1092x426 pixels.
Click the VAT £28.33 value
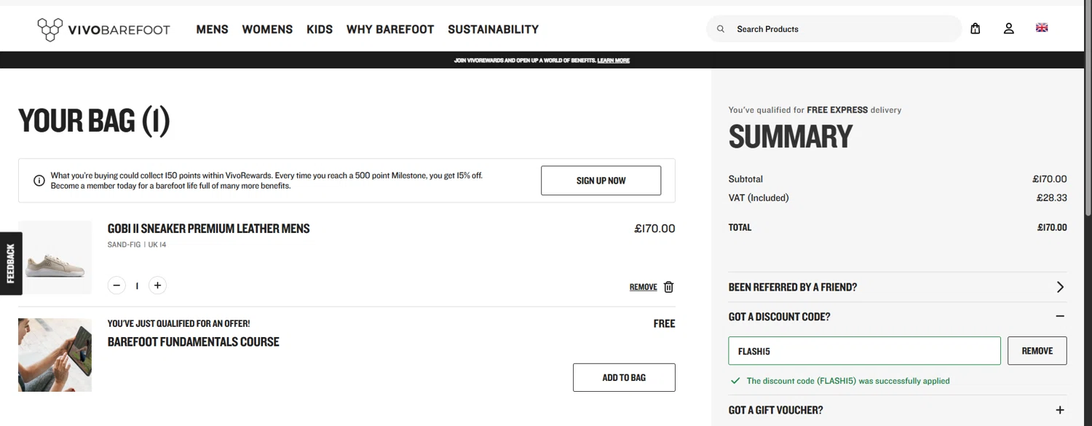[x=1052, y=198]
